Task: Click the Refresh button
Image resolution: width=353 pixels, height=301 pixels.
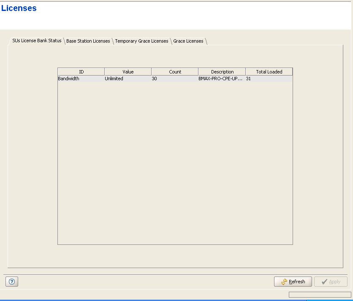Action: (293, 282)
